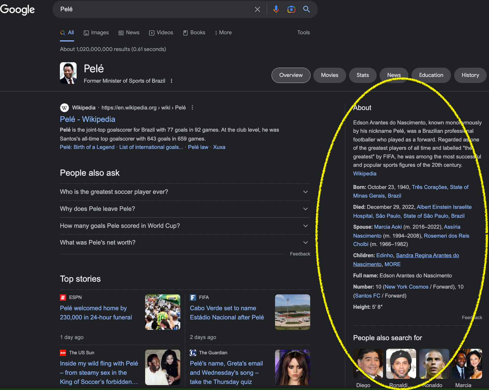Click Feedback under People also ask
Viewport: 489px width, 390px height.
pos(300,254)
